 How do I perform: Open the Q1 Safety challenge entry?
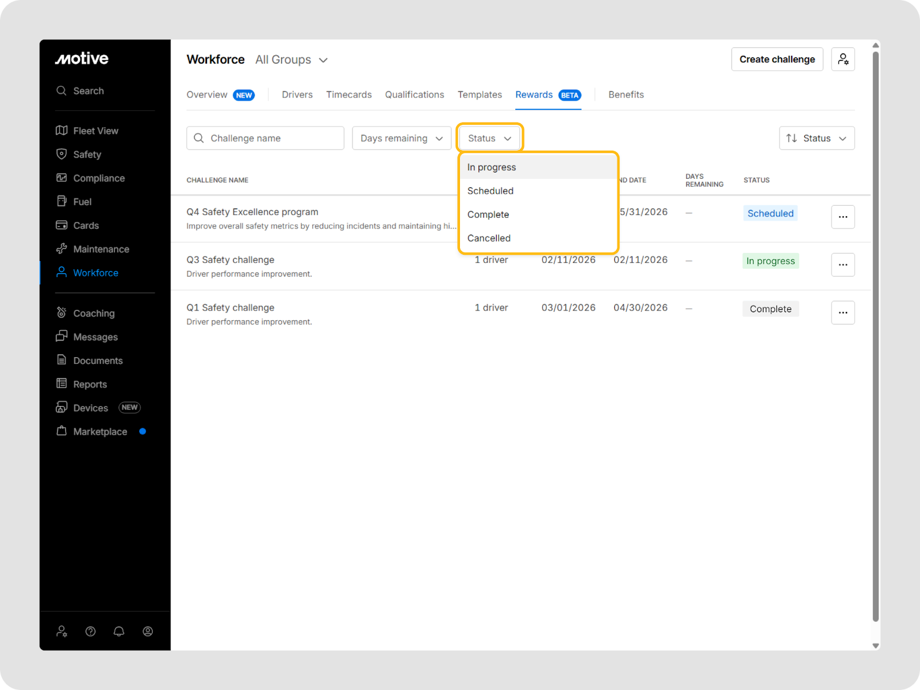pyautogui.click(x=231, y=308)
